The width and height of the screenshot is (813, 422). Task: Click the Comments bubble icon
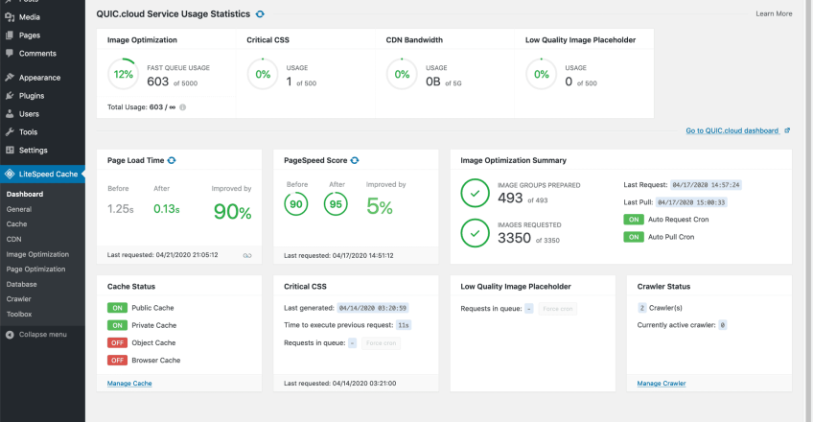(x=10, y=53)
